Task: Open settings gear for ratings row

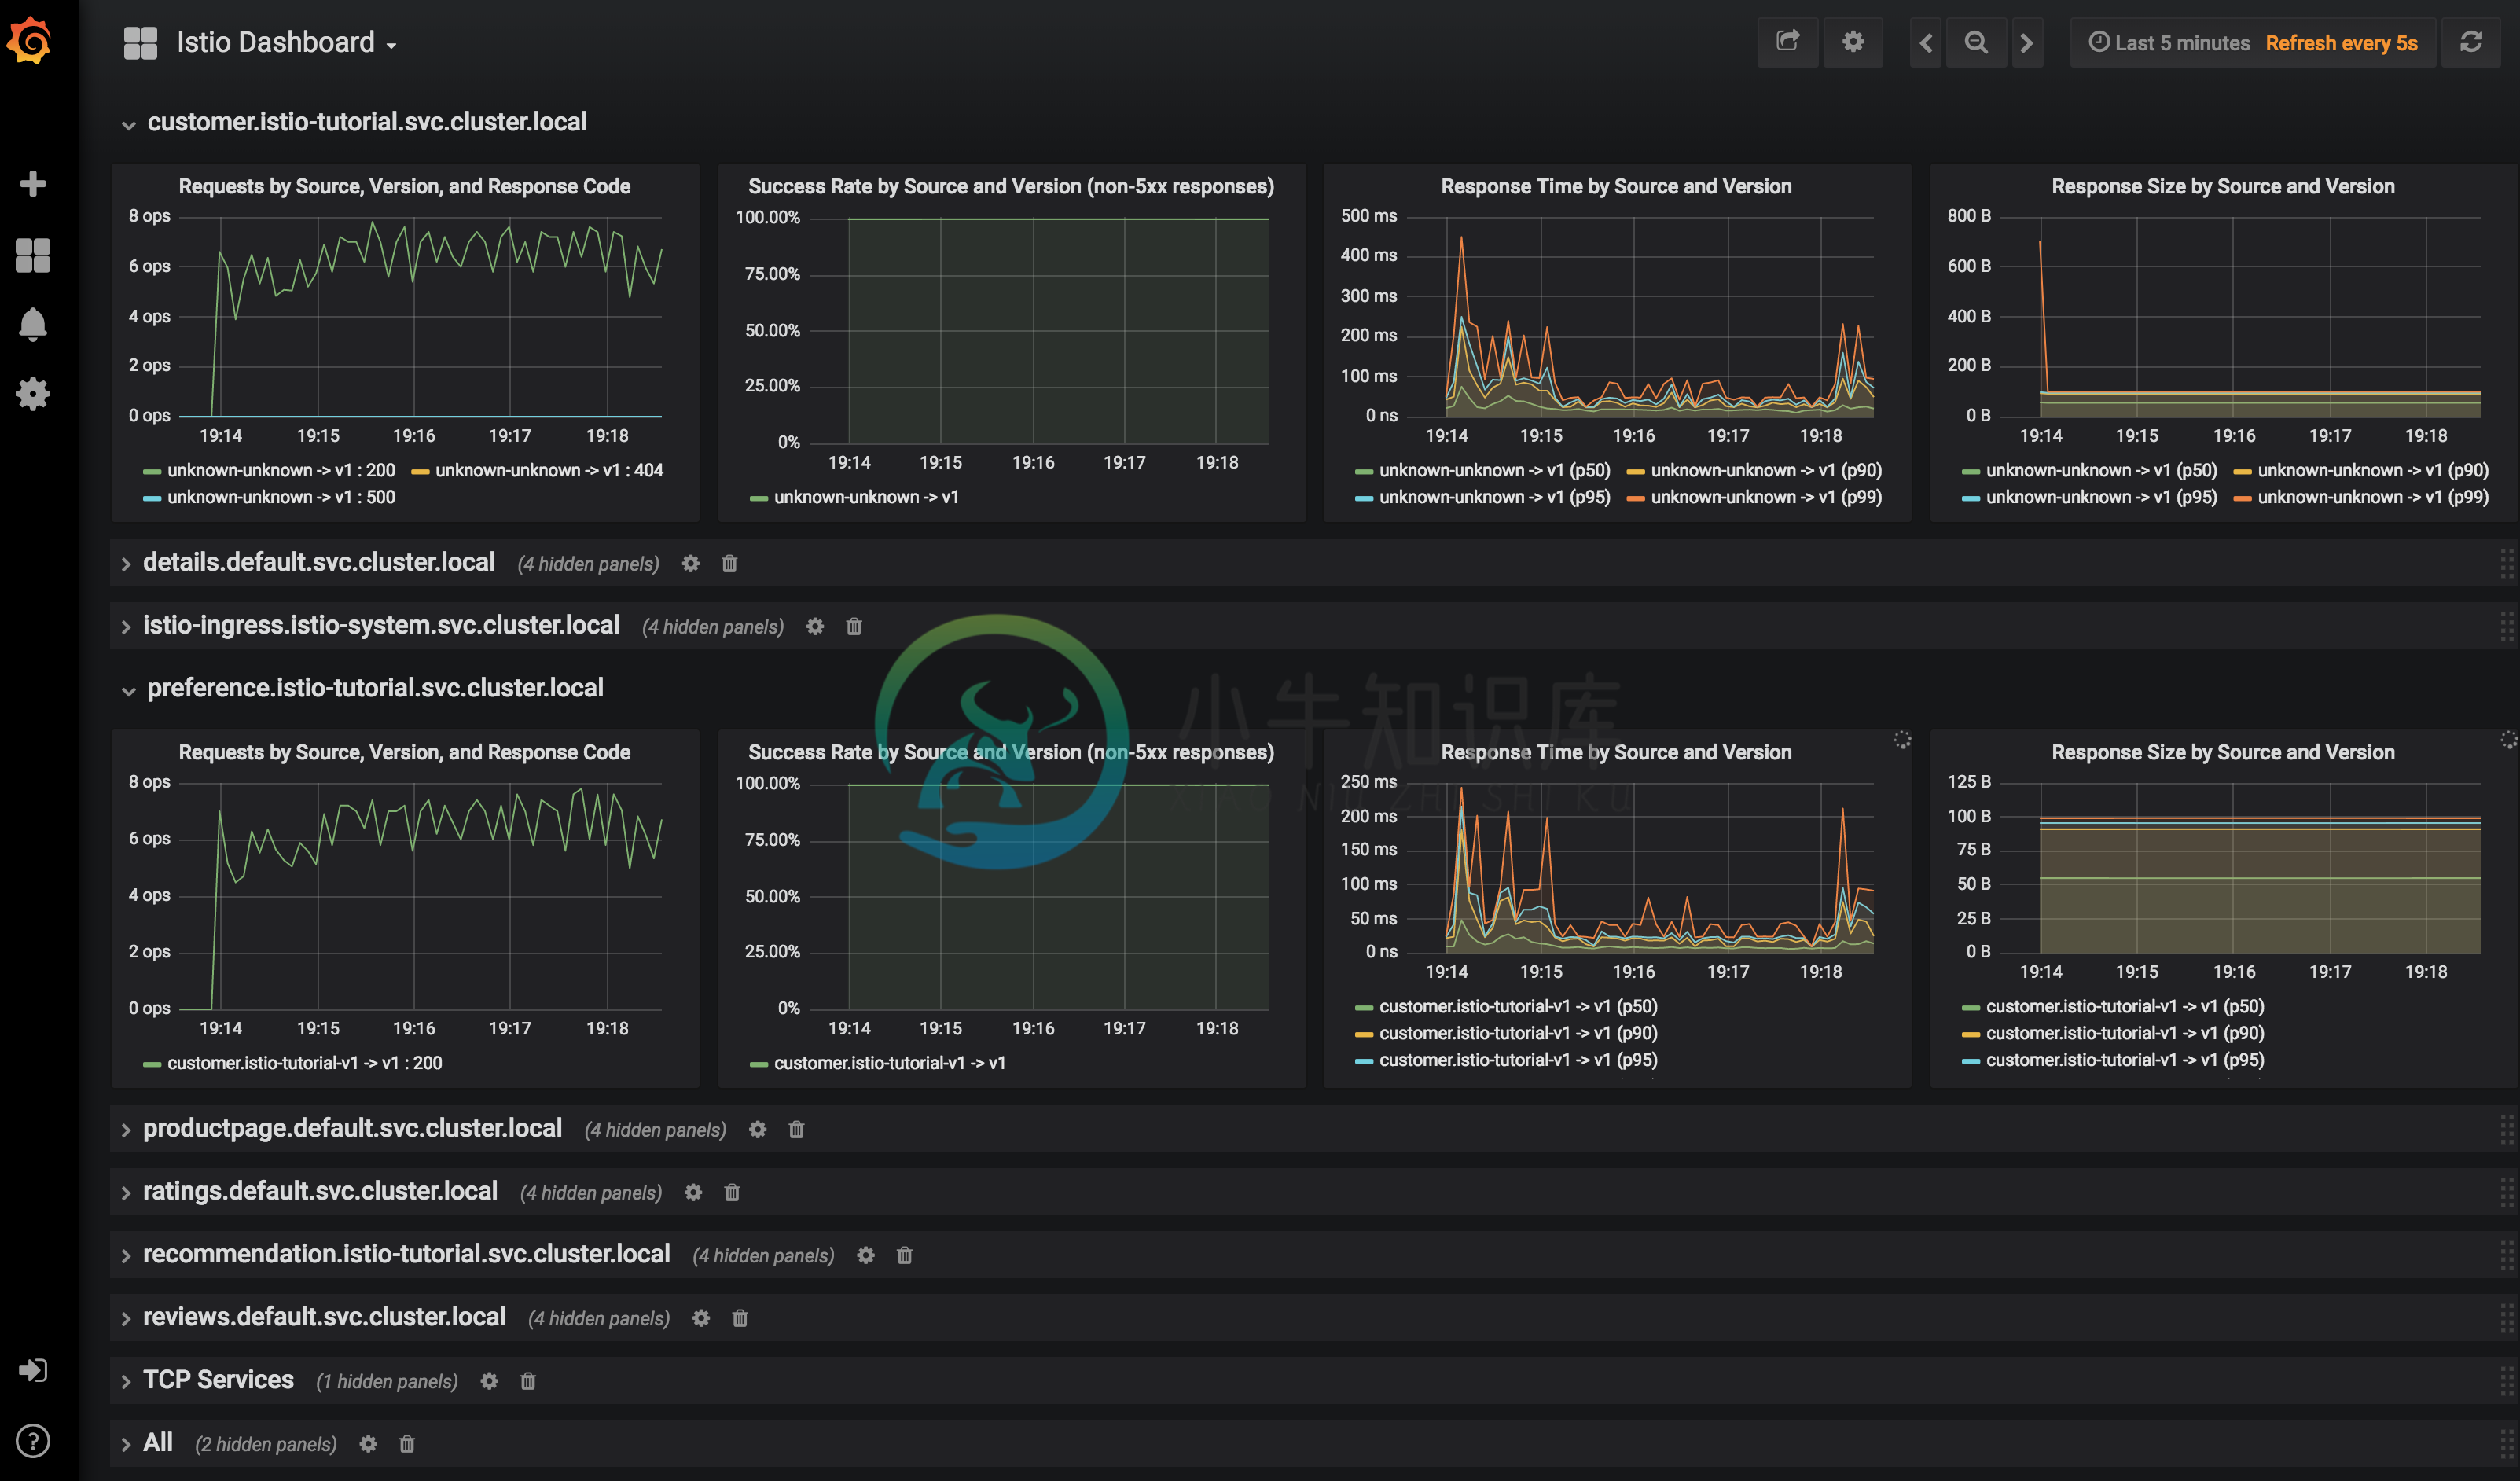Action: coord(693,1193)
